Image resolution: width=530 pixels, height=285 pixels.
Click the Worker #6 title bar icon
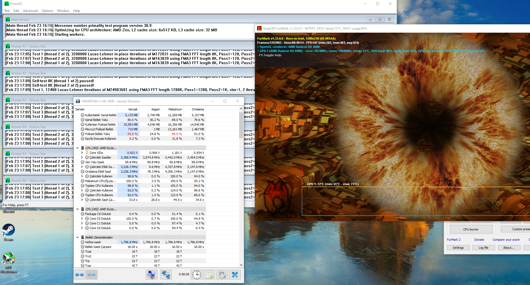coord(8,181)
